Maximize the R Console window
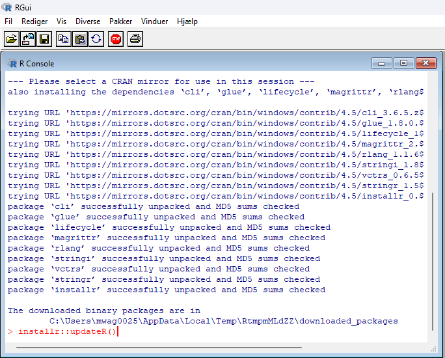The width and height of the screenshot is (445, 358). 404,63
